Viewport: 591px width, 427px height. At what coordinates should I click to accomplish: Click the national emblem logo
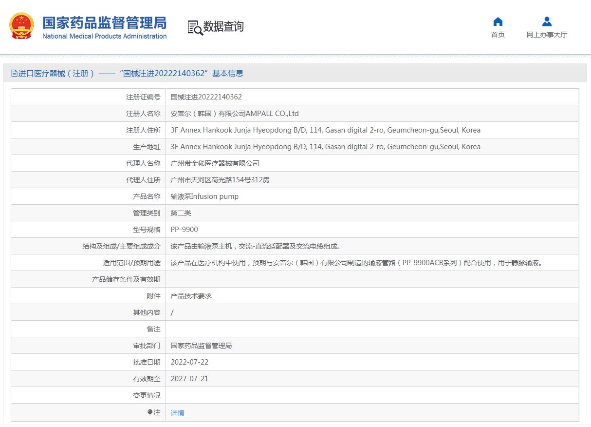(x=22, y=26)
